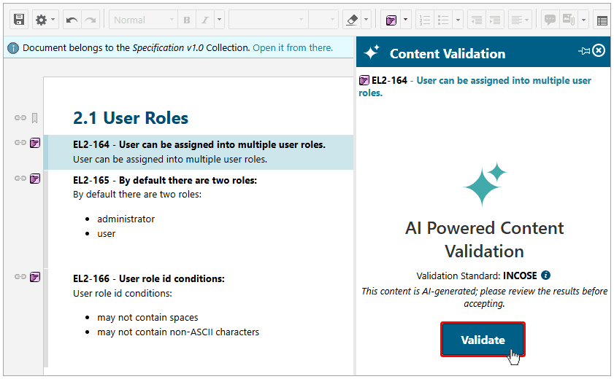Screen dimensions: 614x379
Task: Close the Content Validation panel
Action: (599, 50)
